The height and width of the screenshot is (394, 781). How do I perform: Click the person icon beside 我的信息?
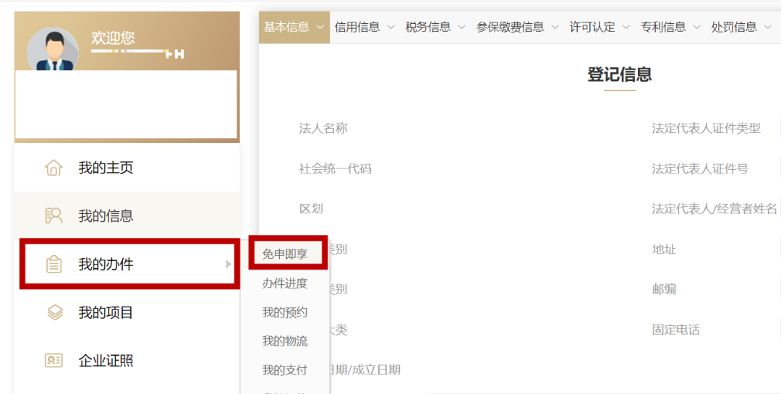click(x=54, y=215)
